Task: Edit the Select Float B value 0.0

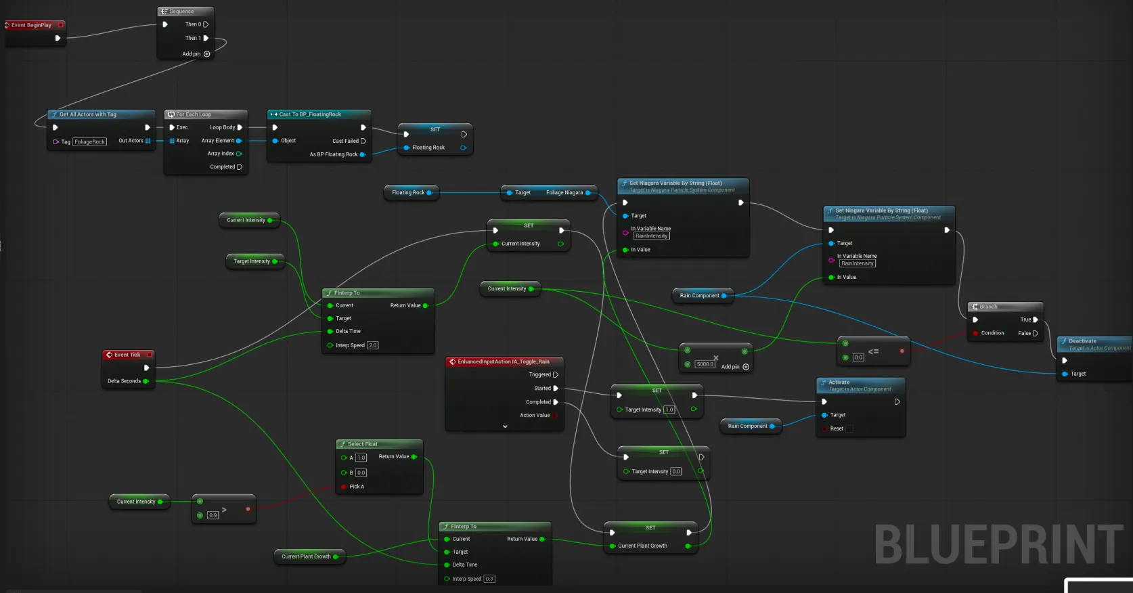Action: click(x=361, y=473)
